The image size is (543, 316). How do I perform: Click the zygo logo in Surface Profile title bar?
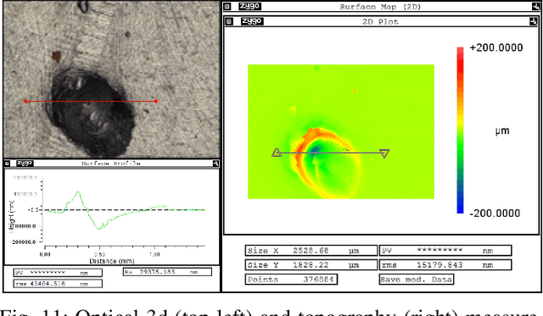pos(25,163)
